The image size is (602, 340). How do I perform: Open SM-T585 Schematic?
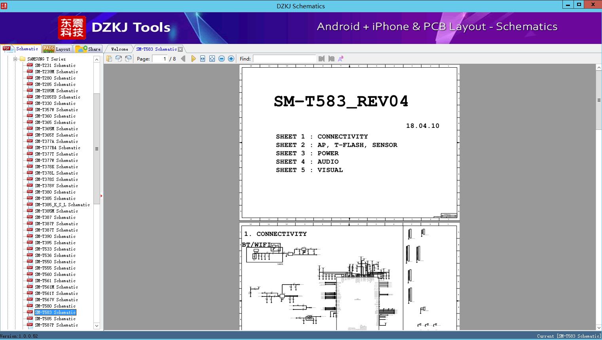pos(55,319)
